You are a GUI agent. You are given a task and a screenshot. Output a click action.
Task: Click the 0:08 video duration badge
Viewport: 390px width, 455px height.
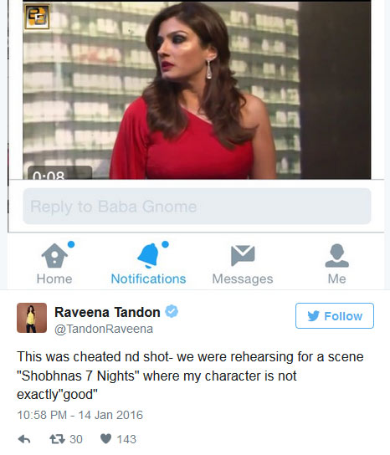(x=59, y=173)
